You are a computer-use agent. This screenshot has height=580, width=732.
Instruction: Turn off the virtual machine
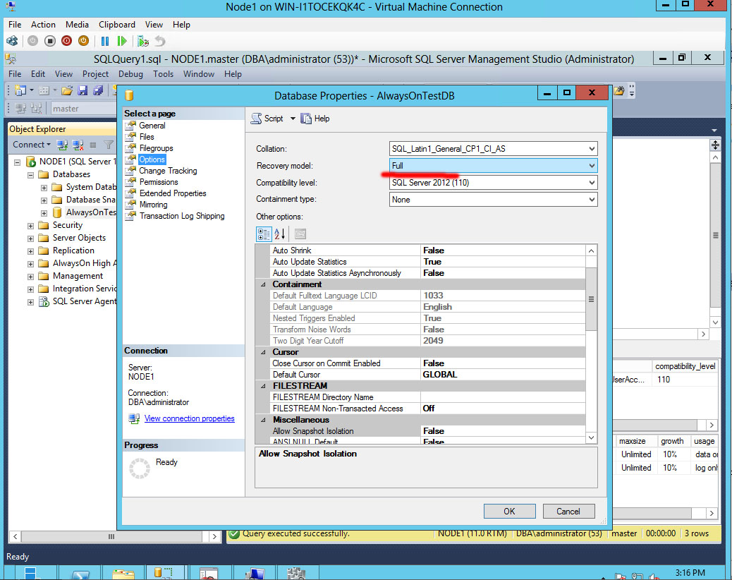coord(66,41)
